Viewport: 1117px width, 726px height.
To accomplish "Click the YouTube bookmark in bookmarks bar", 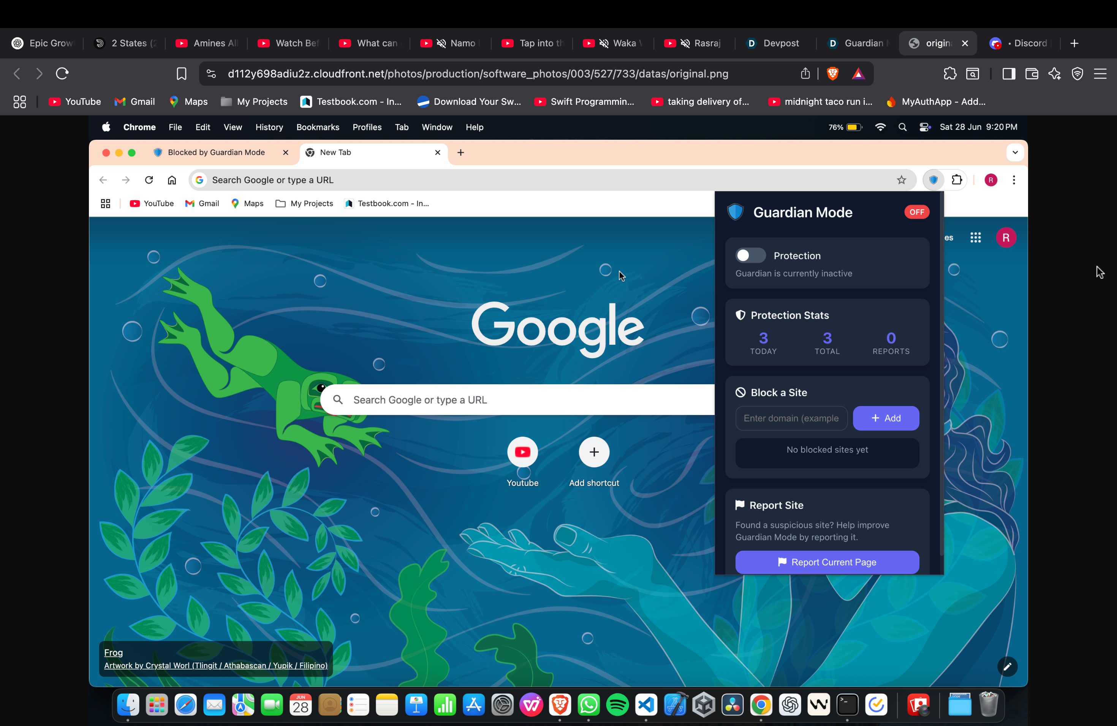I will (x=74, y=102).
